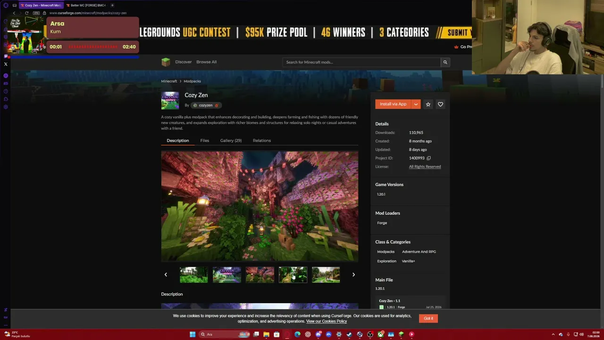The height and width of the screenshot is (340, 604).
Task: Open the Relations tab
Action: [262, 141]
